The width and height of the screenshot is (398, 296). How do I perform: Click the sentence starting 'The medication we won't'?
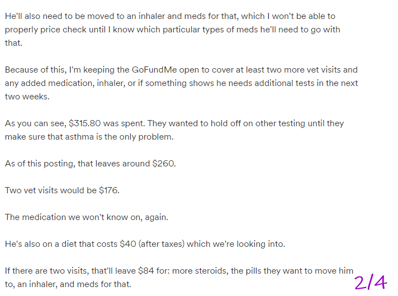click(x=87, y=217)
